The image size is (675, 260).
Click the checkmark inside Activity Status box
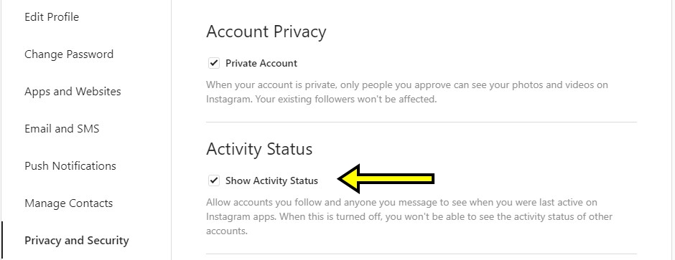click(x=214, y=180)
